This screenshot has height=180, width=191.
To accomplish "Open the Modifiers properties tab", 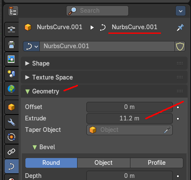I will (x=11, y=122).
